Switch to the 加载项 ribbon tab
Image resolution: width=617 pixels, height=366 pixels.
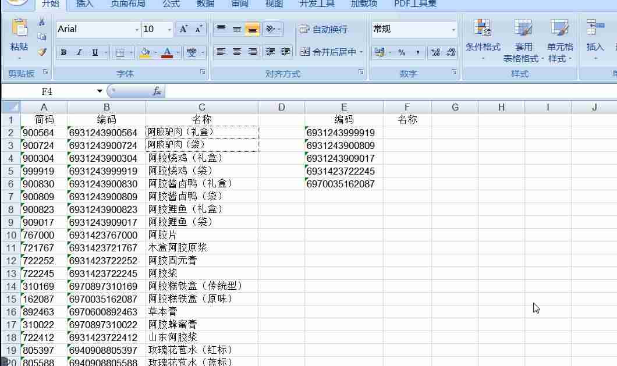pos(364,4)
